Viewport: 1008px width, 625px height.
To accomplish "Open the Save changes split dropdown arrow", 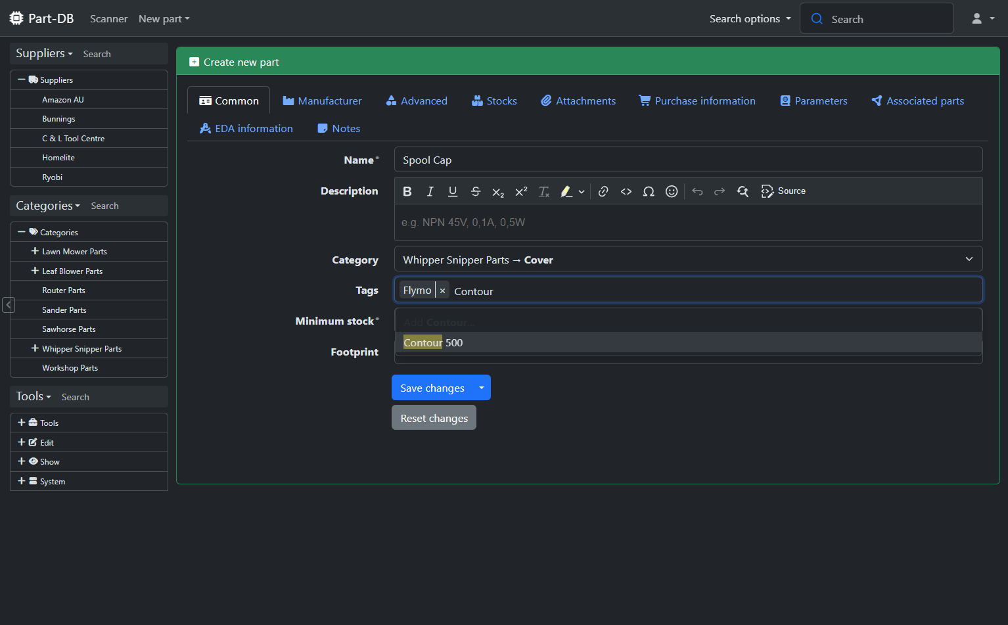I will point(482,388).
